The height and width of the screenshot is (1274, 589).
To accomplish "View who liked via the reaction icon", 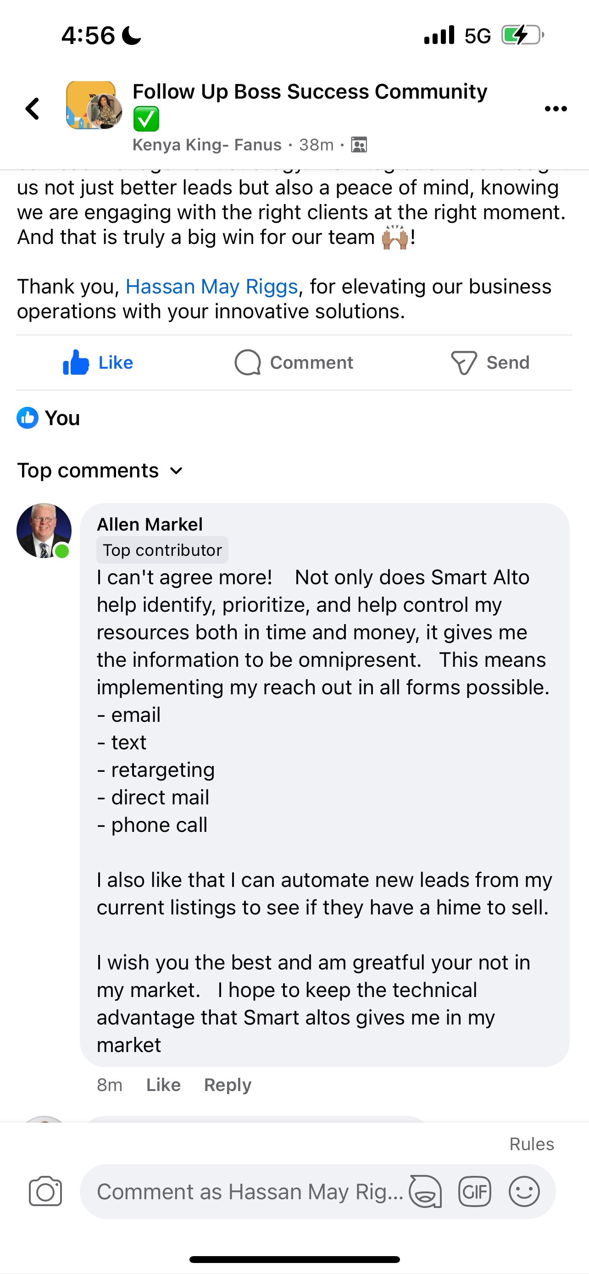I will (x=28, y=418).
